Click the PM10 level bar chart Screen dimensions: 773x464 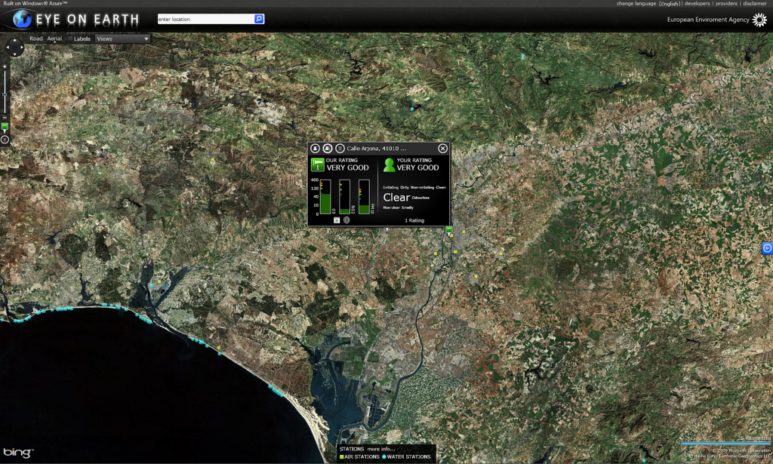click(x=364, y=197)
